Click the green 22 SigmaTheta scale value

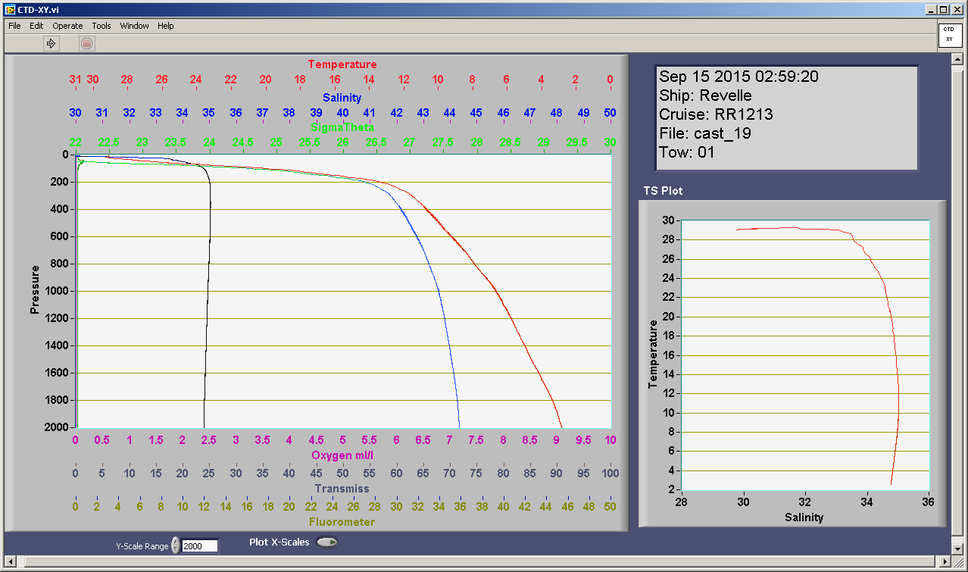(x=75, y=142)
